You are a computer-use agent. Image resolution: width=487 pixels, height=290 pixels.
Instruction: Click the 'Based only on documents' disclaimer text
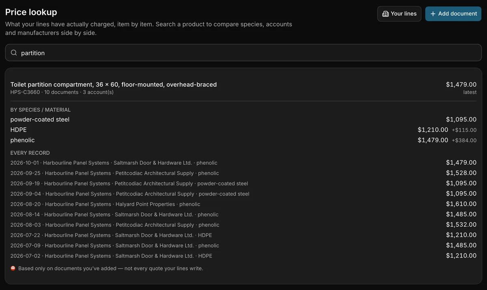point(110,268)
